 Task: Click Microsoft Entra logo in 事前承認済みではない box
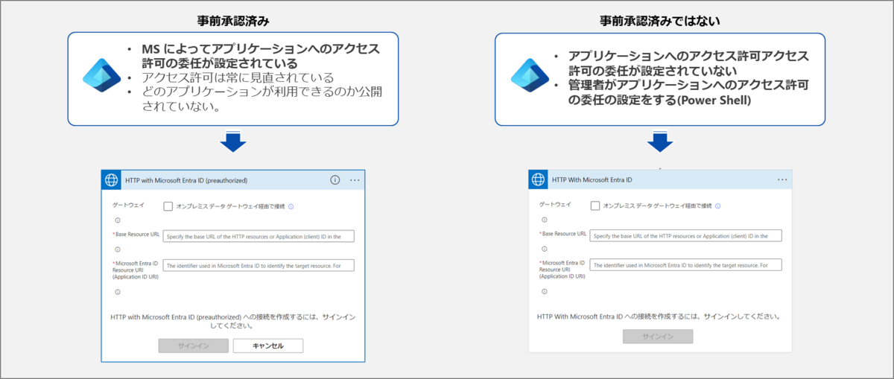point(528,74)
